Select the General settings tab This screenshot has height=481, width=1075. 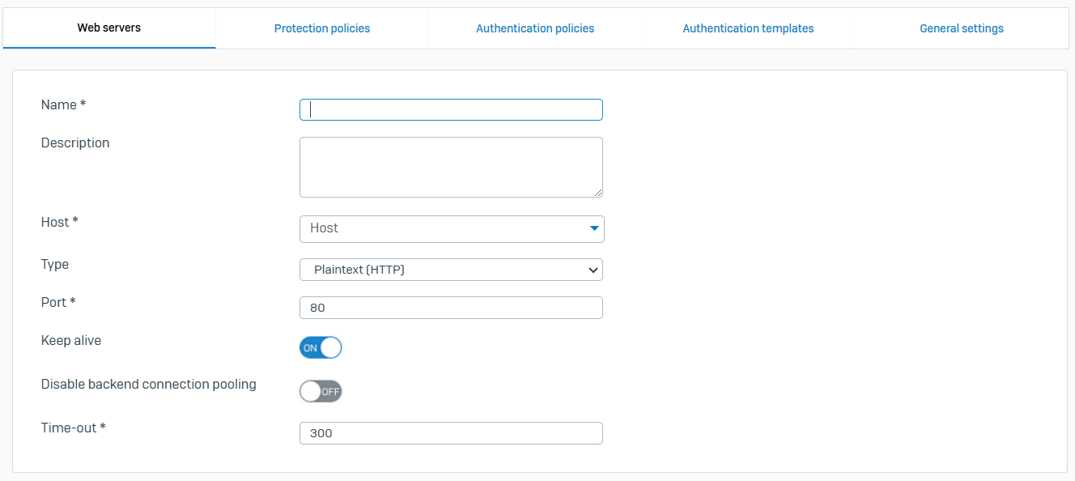[x=962, y=28]
